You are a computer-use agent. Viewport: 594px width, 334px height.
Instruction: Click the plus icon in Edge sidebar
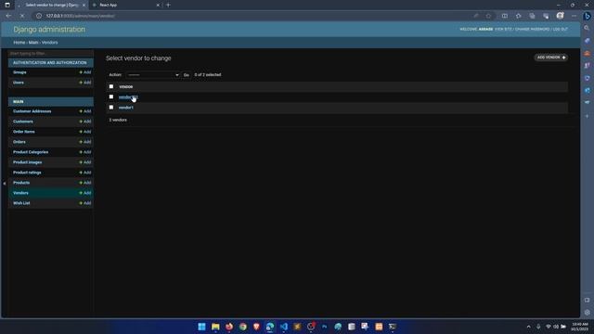pyautogui.click(x=587, y=116)
